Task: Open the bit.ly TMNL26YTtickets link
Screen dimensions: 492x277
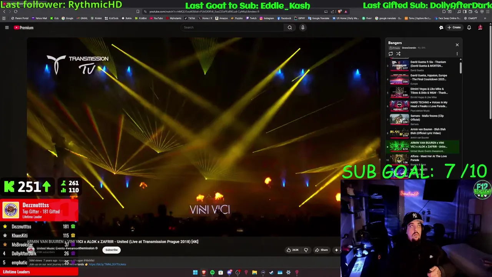Action: [x=107, y=264]
